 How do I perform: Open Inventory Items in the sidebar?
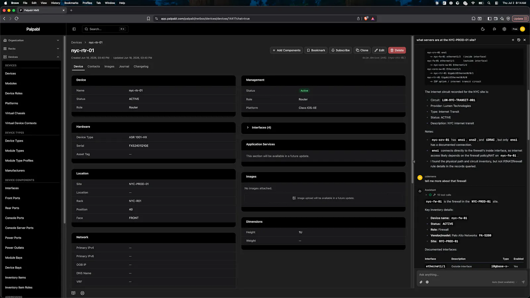coord(16,277)
